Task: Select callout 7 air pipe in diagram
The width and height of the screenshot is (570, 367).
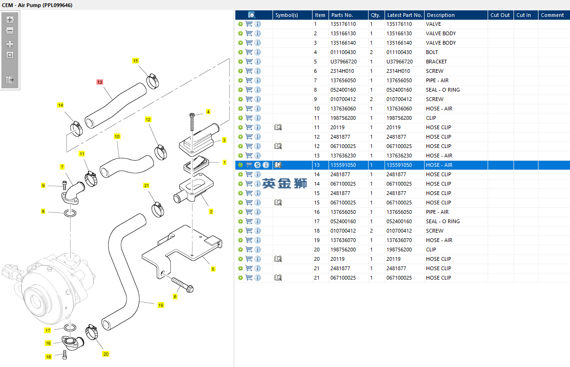Action: pyautogui.click(x=62, y=167)
